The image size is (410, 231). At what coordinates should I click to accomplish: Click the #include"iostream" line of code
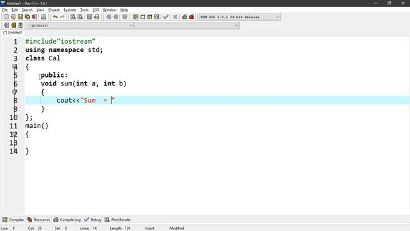60,41
